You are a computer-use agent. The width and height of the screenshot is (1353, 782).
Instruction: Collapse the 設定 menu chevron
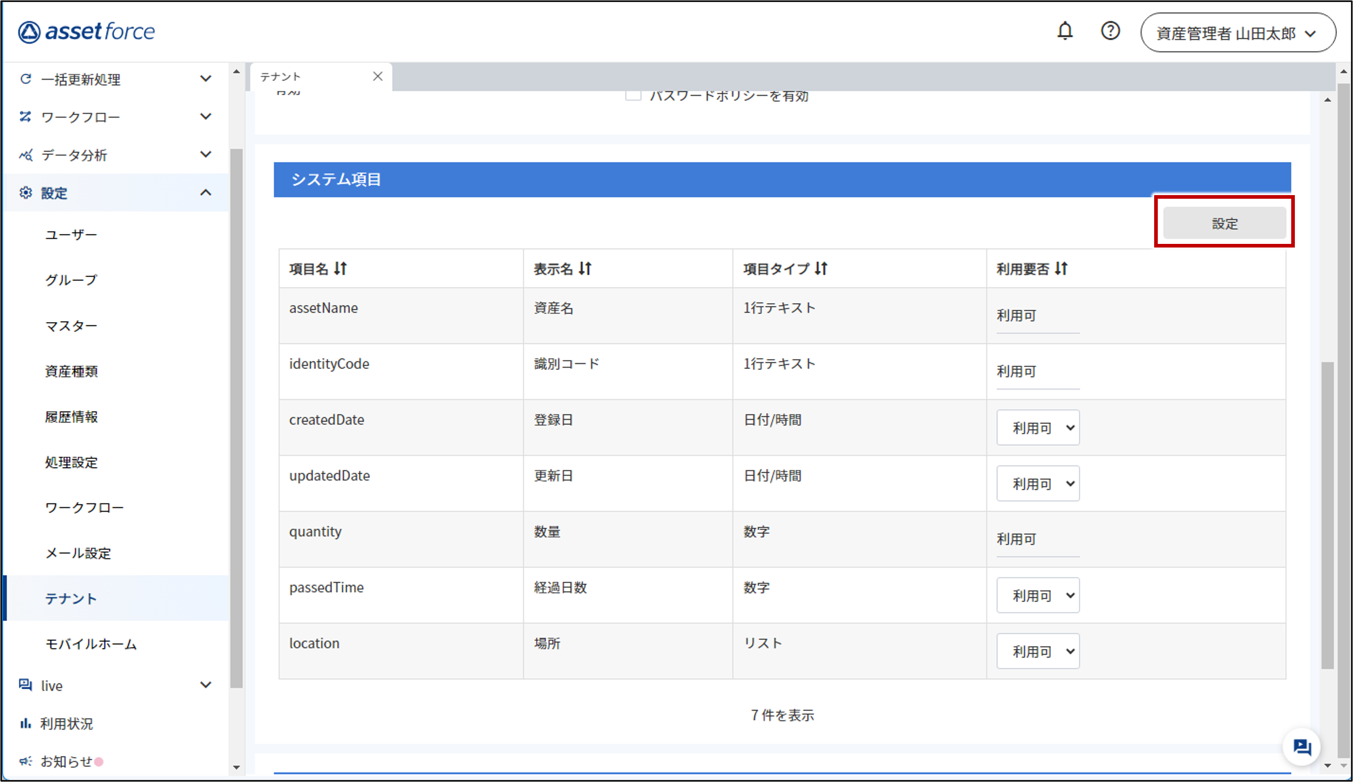(206, 192)
